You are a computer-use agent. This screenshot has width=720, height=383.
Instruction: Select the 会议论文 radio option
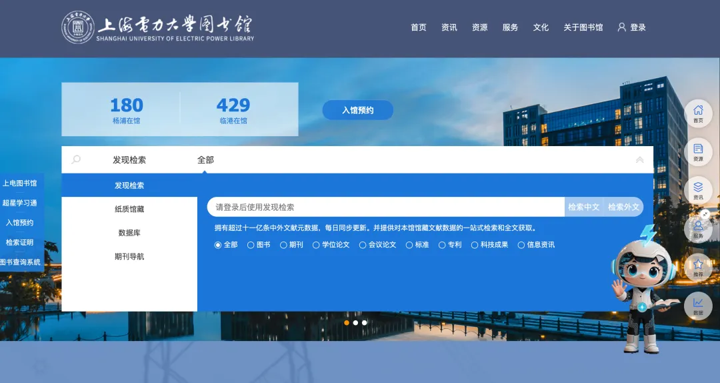[x=363, y=245]
